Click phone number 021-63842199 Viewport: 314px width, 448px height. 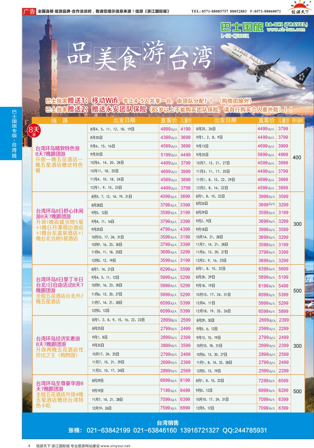108,430
